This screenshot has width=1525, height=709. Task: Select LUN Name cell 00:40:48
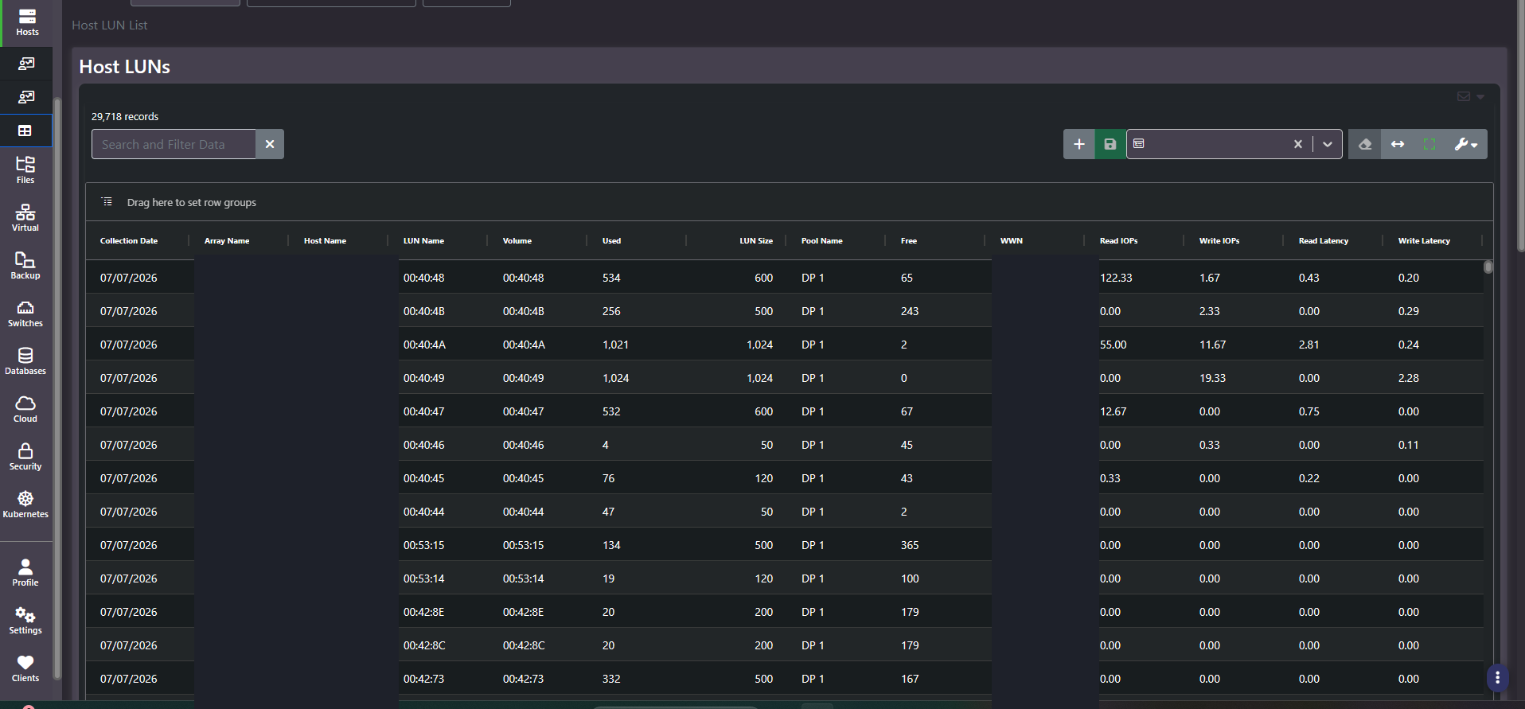pyautogui.click(x=424, y=278)
